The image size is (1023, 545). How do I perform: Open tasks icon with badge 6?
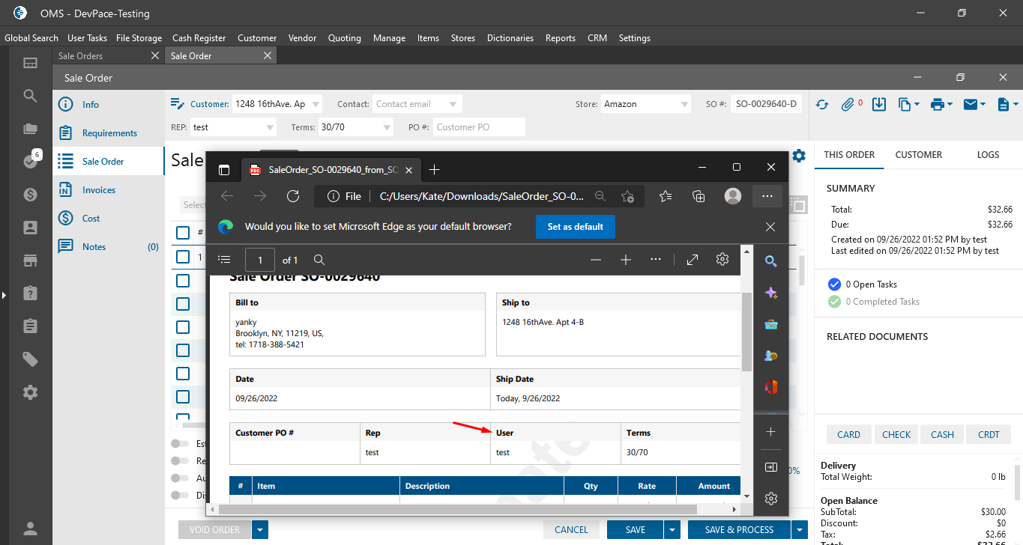pyautogui.click(x=30, y=161)
